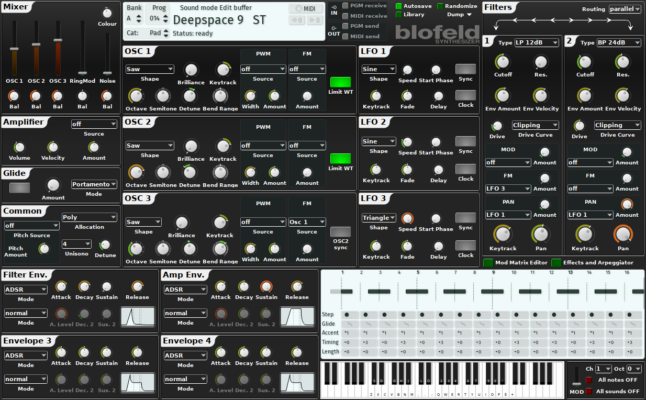Click the Amplifier Volume knob
Image resolution: width=646 pixels, height=400 pixels.
[19, 147]
